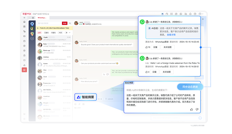Select the 已建档 filter chip
The image size is (232, 134).
(46, 33)
